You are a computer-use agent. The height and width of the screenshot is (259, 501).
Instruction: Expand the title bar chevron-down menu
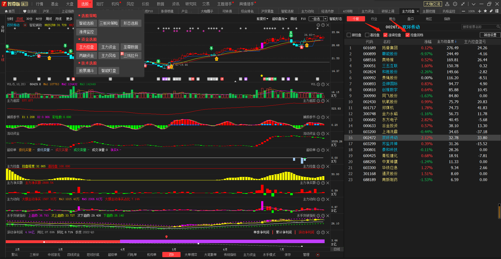click(474, 4)
